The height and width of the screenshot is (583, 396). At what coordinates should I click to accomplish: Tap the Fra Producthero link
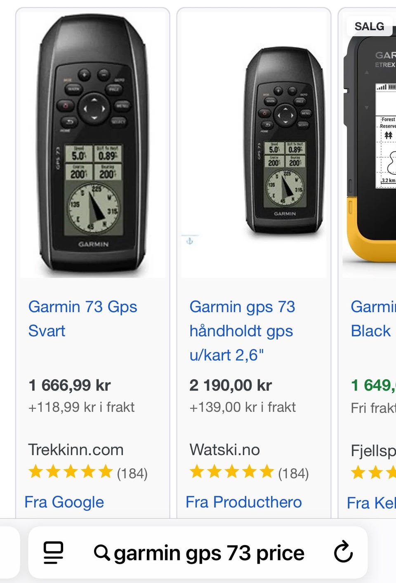click(243, 502)
